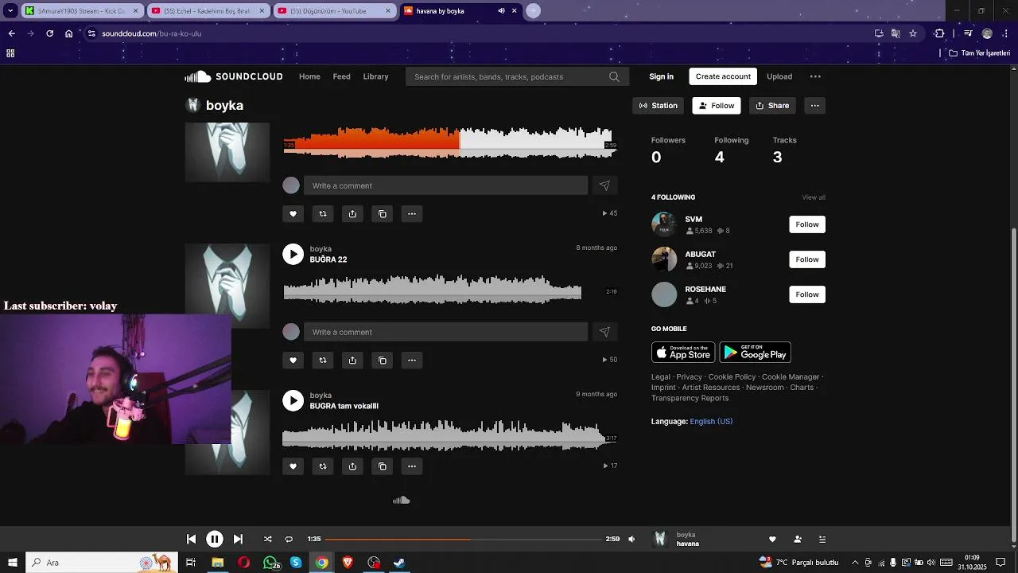Like the BUĞRA 22 track
Screen dimensions: 1018x573
coord(293,361)
